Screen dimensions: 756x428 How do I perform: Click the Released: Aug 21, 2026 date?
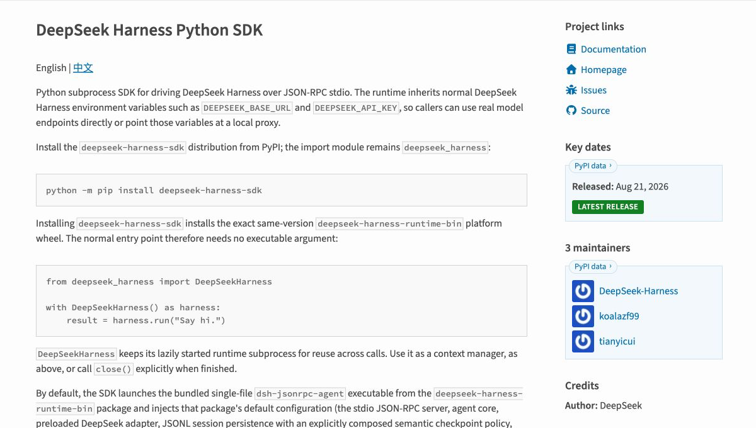tap(620, 186)
